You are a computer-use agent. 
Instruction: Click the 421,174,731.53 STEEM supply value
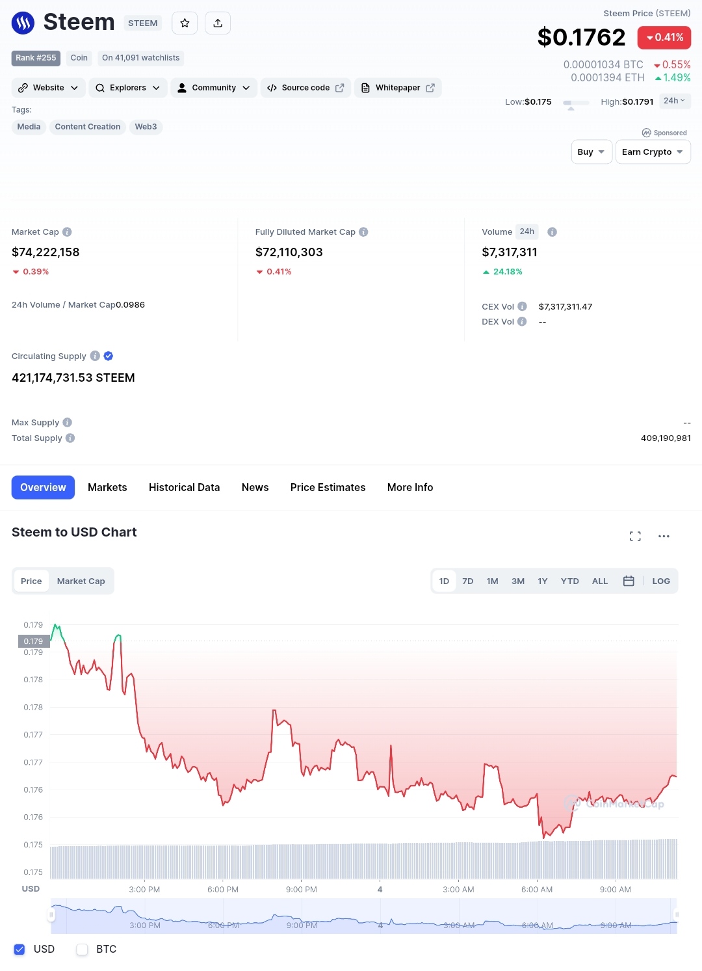pyautogui.click(x=73, y=378)
